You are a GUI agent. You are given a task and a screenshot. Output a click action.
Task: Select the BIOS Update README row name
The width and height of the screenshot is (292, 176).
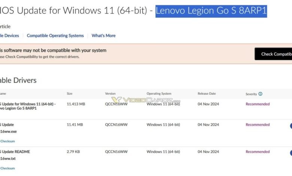tap(15, 152)
